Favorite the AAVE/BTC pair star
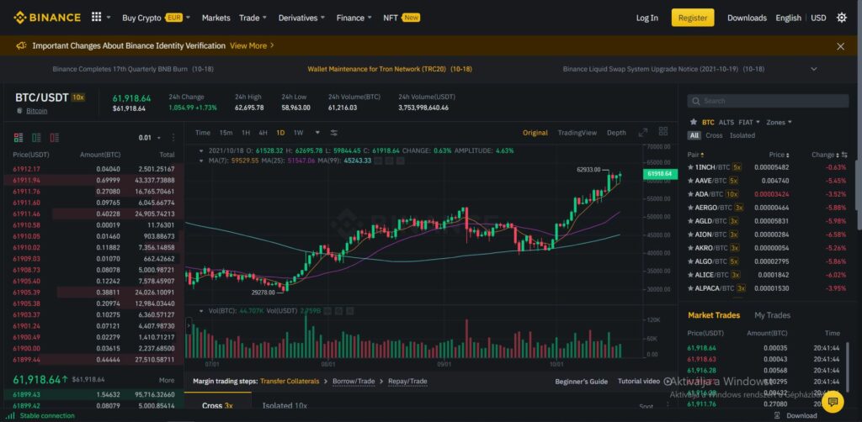Viewport: 862px width, 422px height. click(x=690, y=181)
